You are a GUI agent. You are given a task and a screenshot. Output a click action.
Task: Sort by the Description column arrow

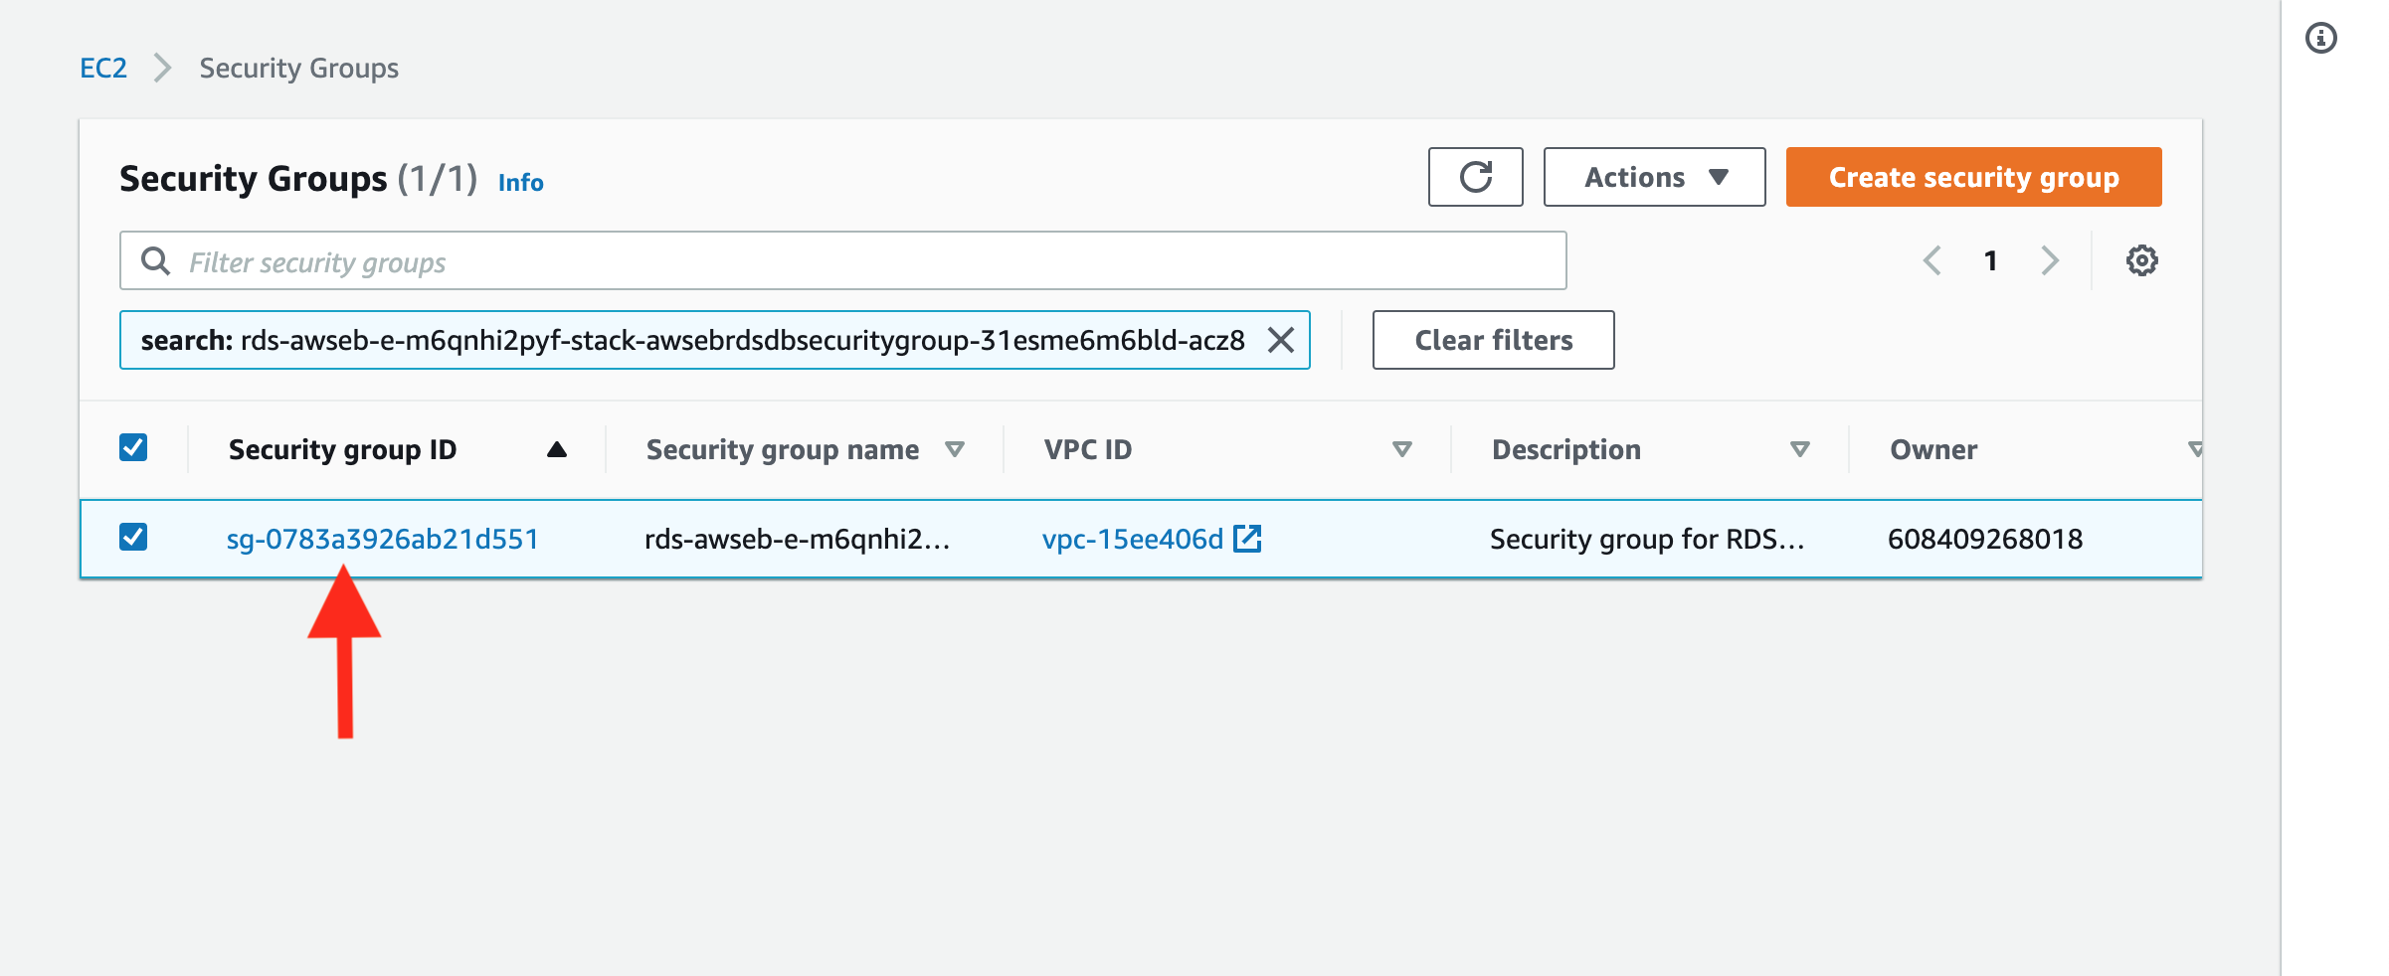[1799, 450]
